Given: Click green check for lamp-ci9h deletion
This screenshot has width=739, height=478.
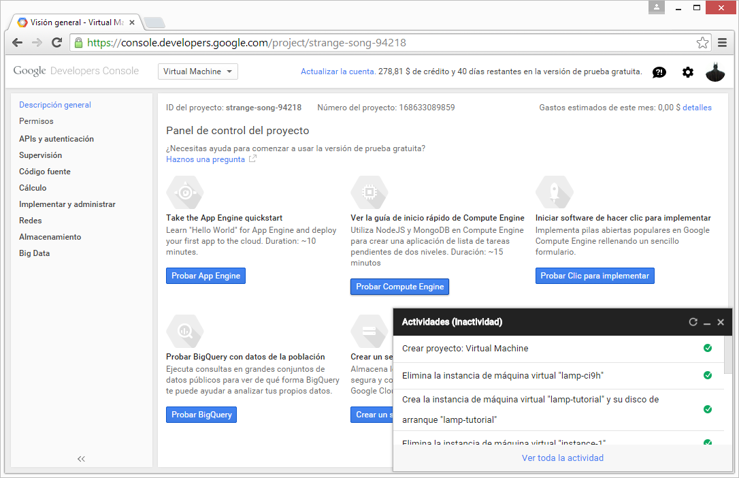Looking at the screenshot, I should click(708, 375).
